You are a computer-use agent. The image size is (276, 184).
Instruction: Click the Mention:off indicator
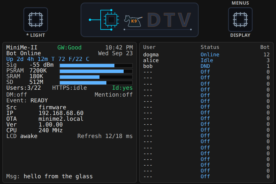[x=114, y=95]
